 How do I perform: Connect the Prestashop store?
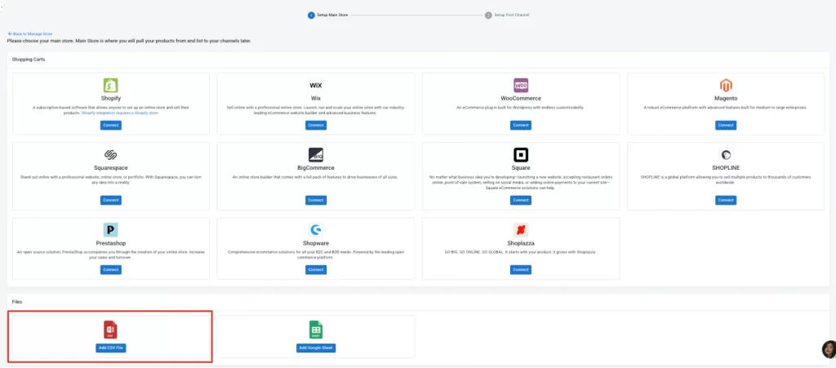click(111, 269)
